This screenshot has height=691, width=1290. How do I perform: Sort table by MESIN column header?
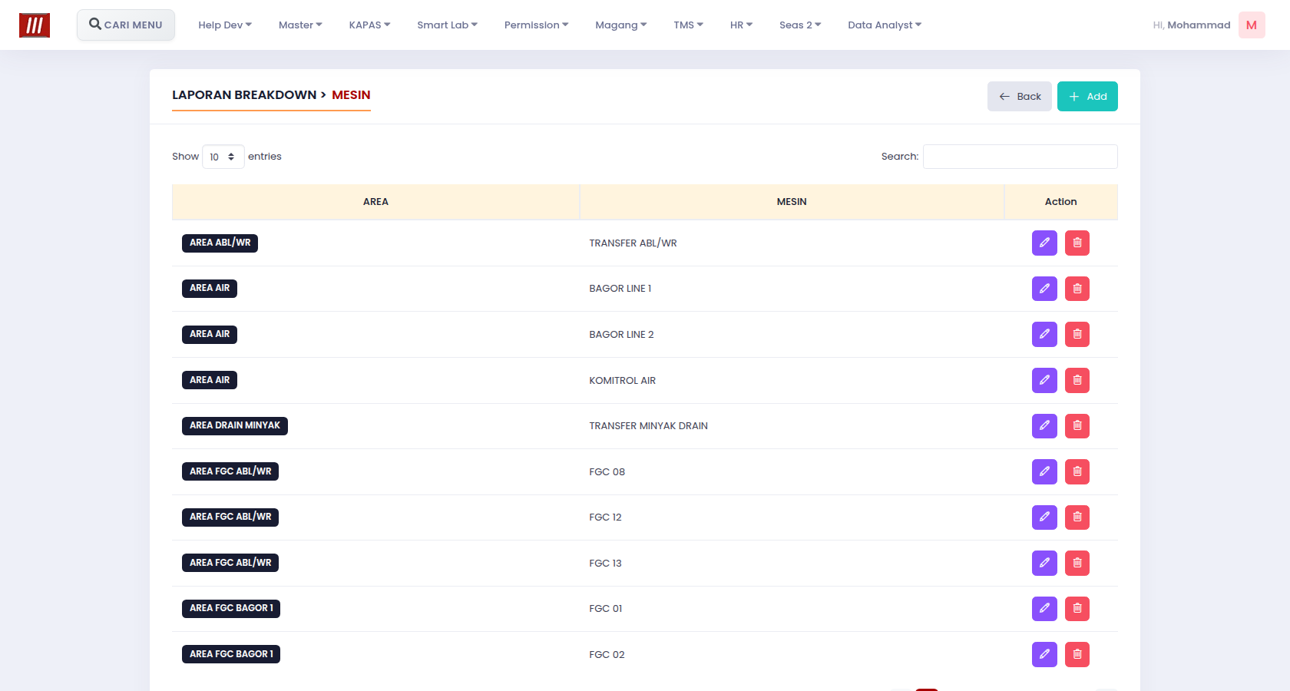792,202
